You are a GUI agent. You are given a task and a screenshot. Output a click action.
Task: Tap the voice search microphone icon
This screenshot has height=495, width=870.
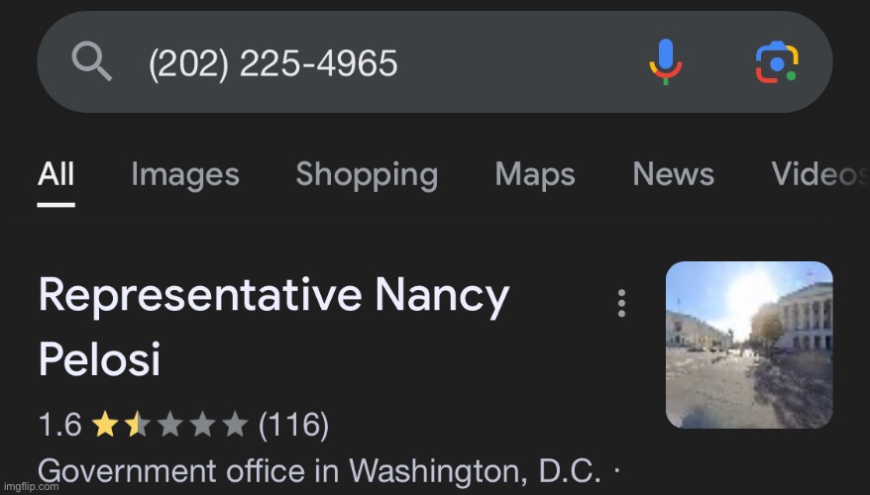point(665,61)
